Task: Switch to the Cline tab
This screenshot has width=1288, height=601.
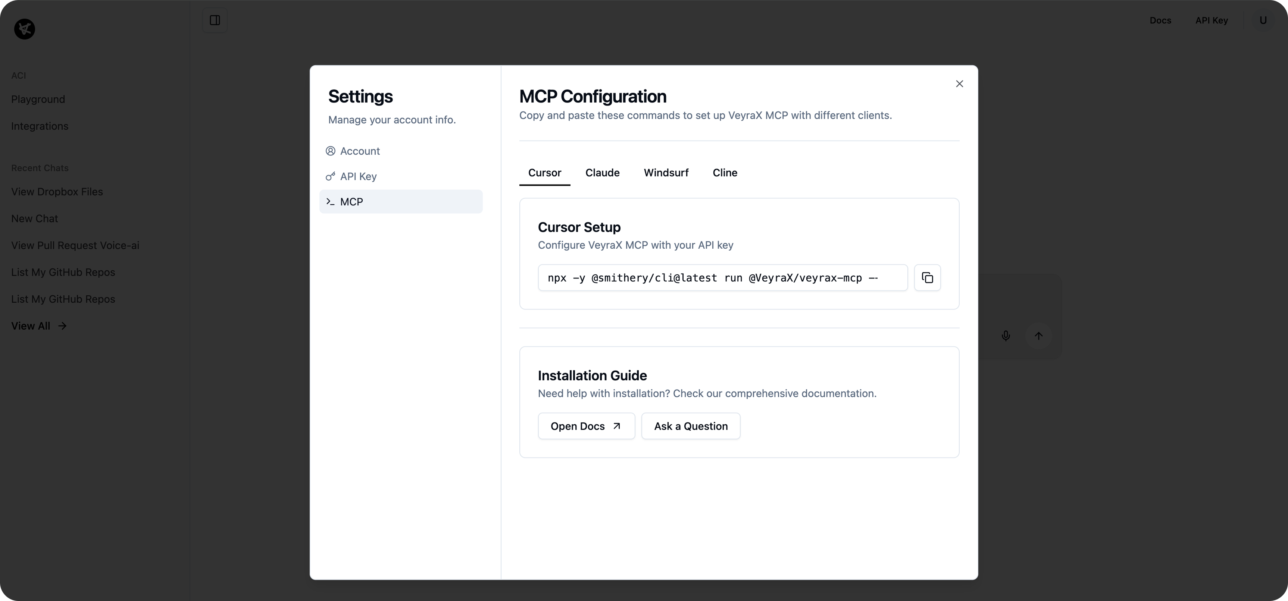Action: [725, 172]
